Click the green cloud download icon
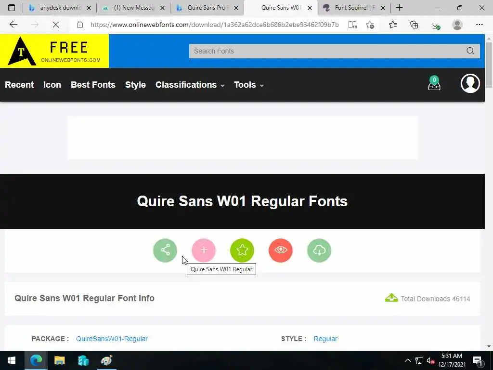493x370 pixels. point(319,251)
